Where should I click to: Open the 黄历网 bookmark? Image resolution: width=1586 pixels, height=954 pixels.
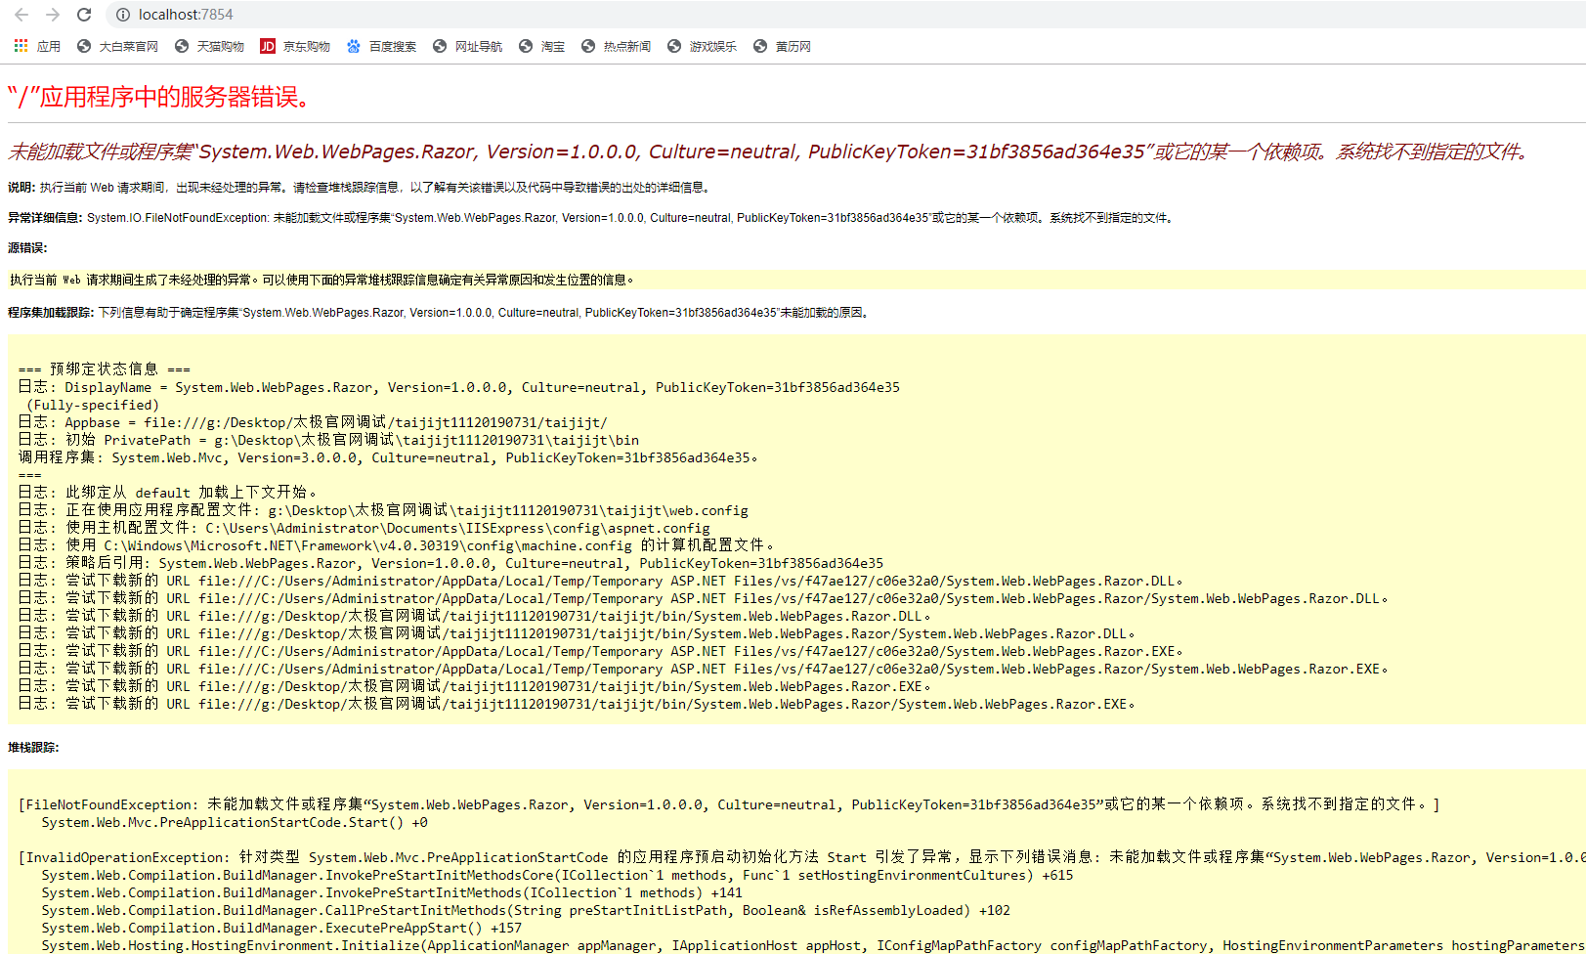point(782,46)
